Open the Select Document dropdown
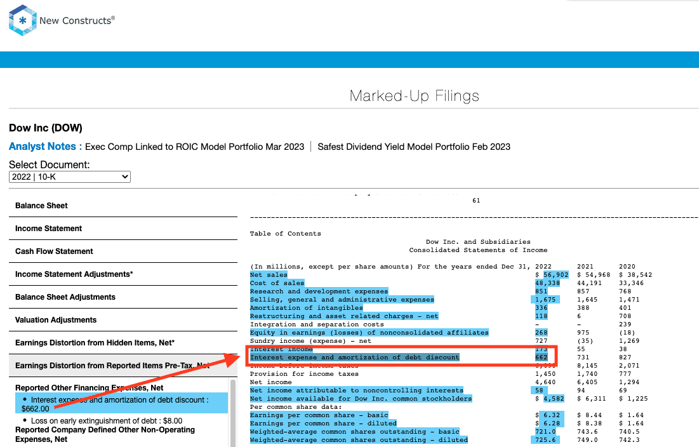This screenshot has width=699, height=447. click(70, 177)
